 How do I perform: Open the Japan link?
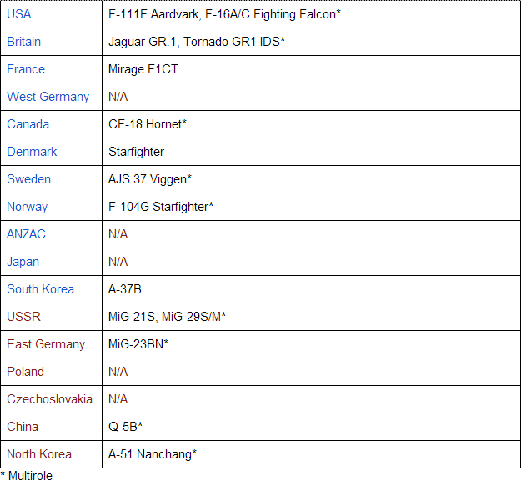click(x=23, y=262)
